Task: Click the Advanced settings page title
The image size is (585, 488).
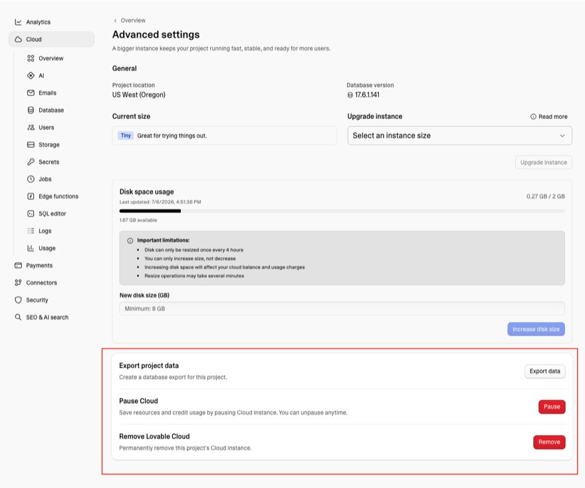Action: [x=156, y=35]
